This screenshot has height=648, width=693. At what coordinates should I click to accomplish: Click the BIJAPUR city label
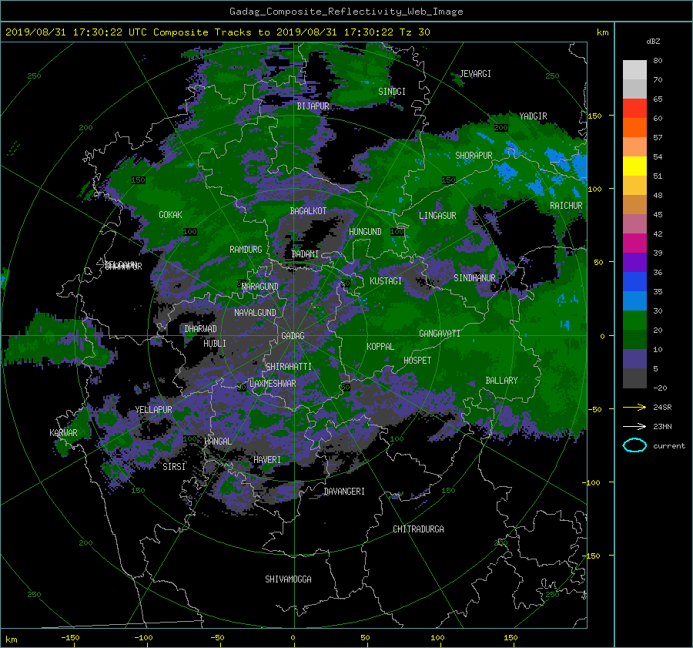313,106
